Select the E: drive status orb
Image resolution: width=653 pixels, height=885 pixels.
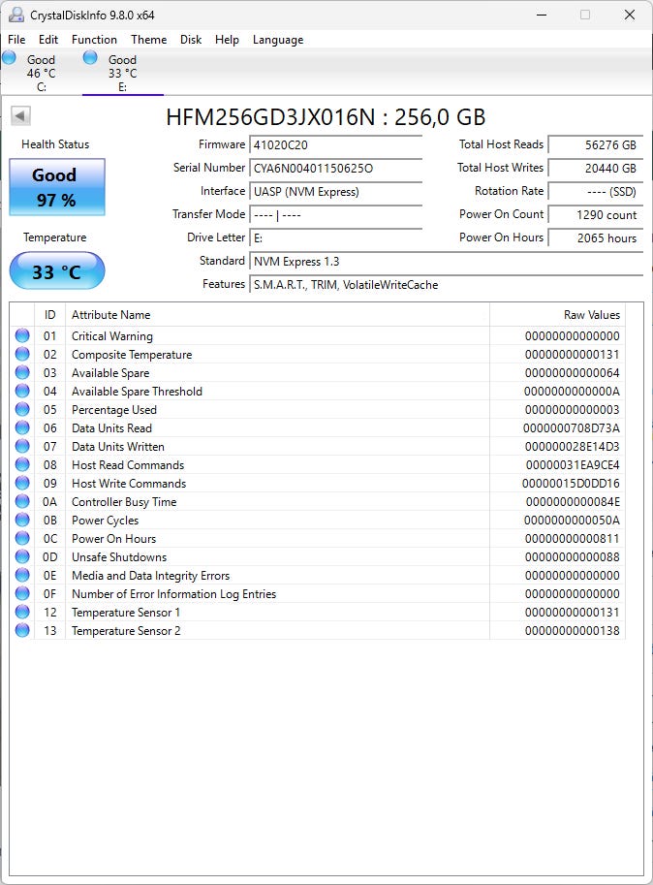[x=90, y=59]
